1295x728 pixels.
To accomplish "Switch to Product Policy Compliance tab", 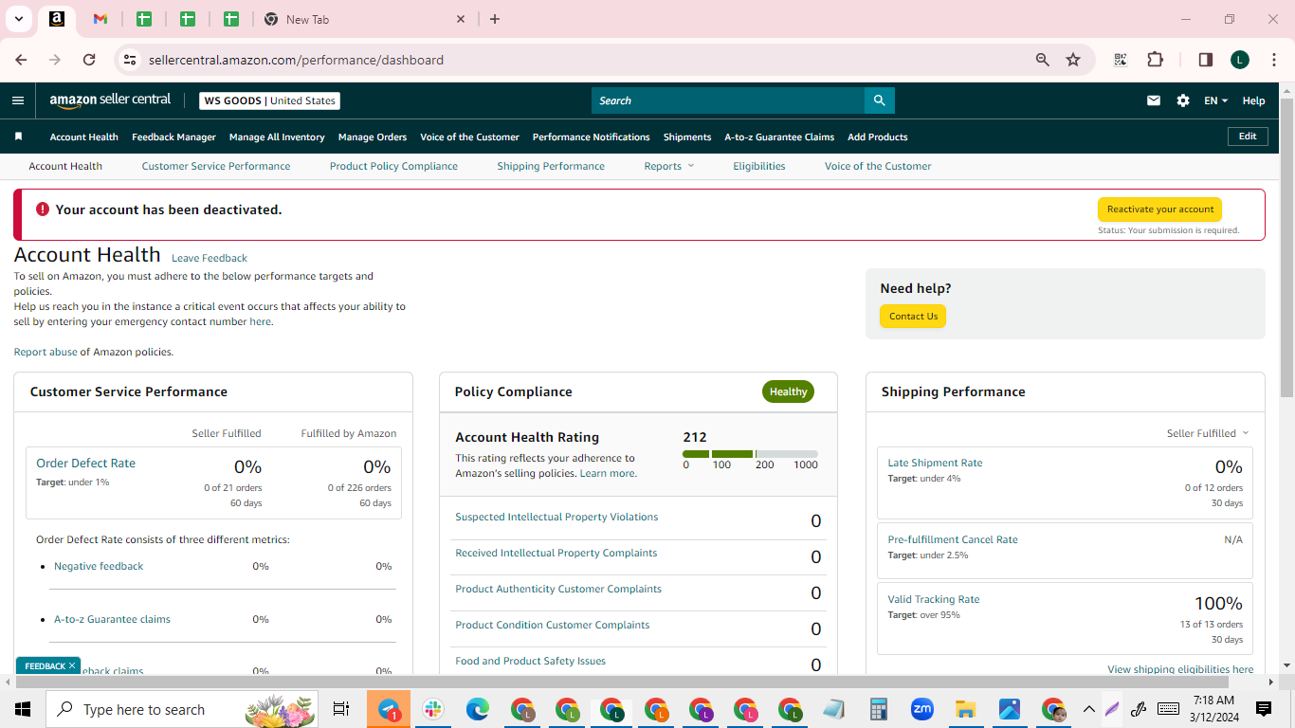I will click(393, 166).
